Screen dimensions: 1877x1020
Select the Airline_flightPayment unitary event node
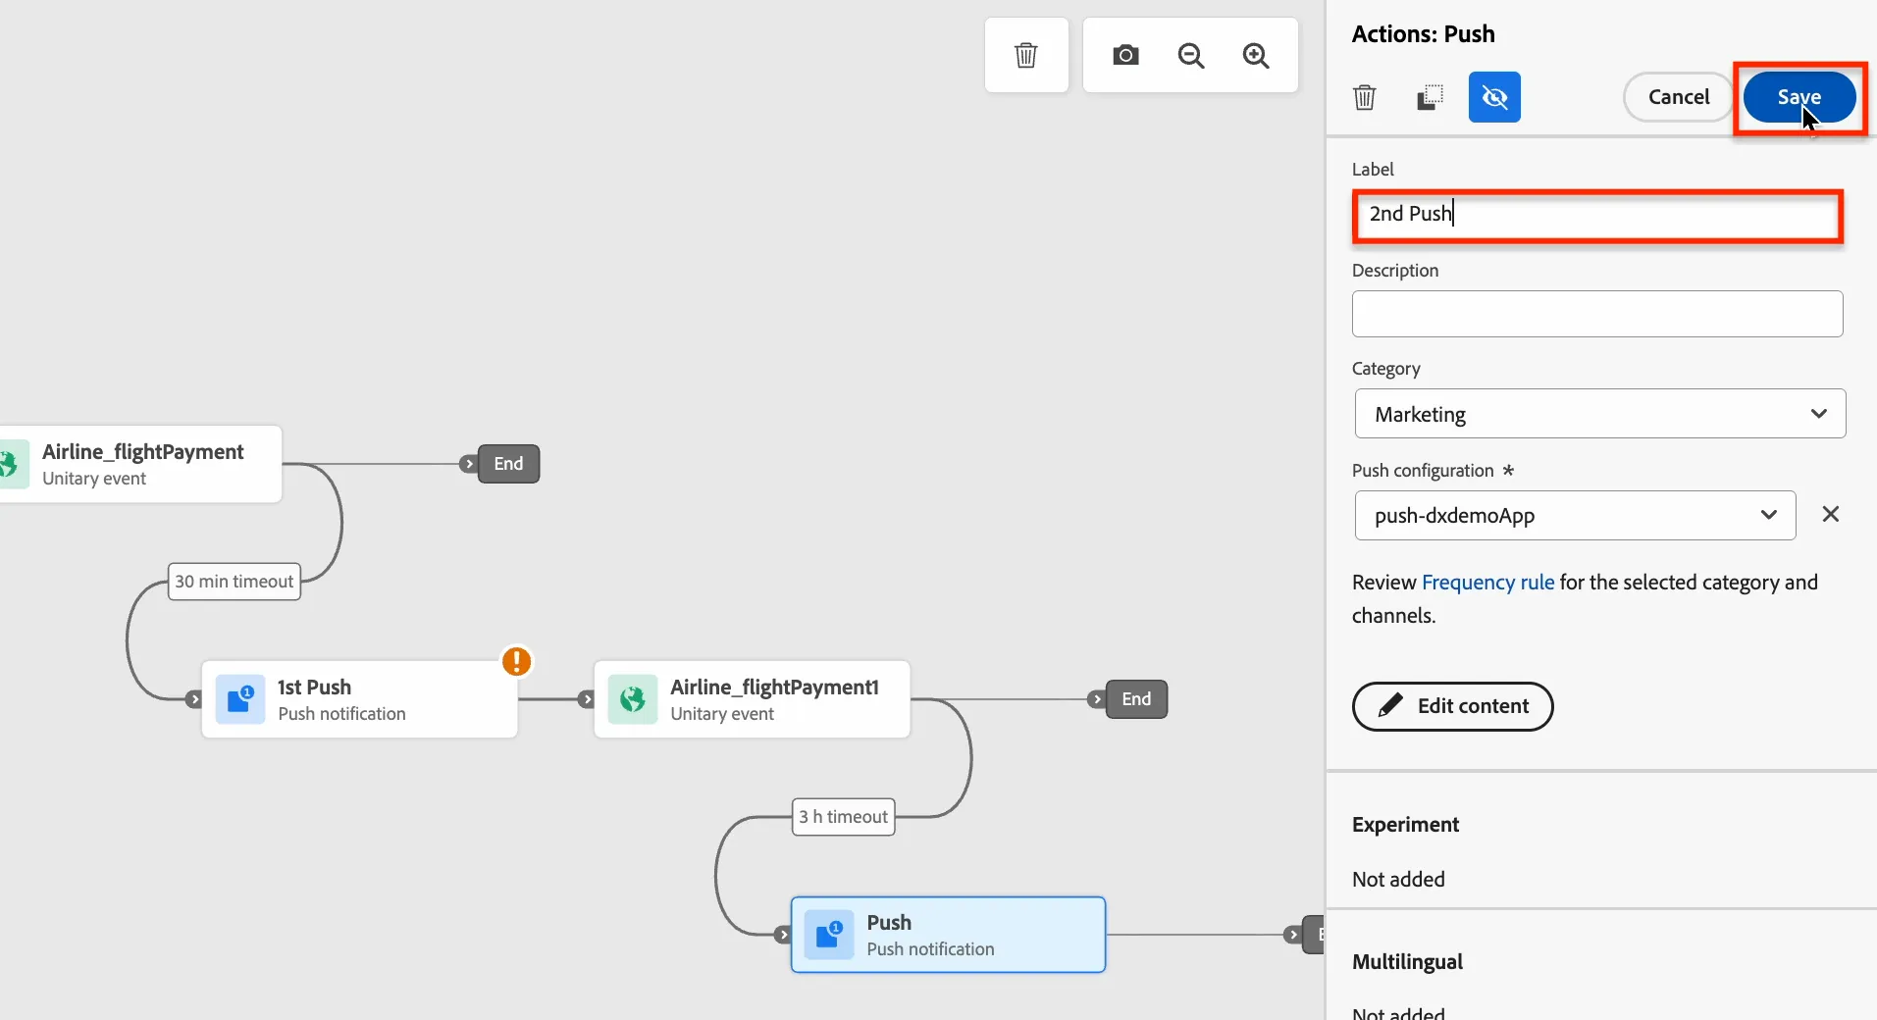pyautogui.click(x=139, y=464)
